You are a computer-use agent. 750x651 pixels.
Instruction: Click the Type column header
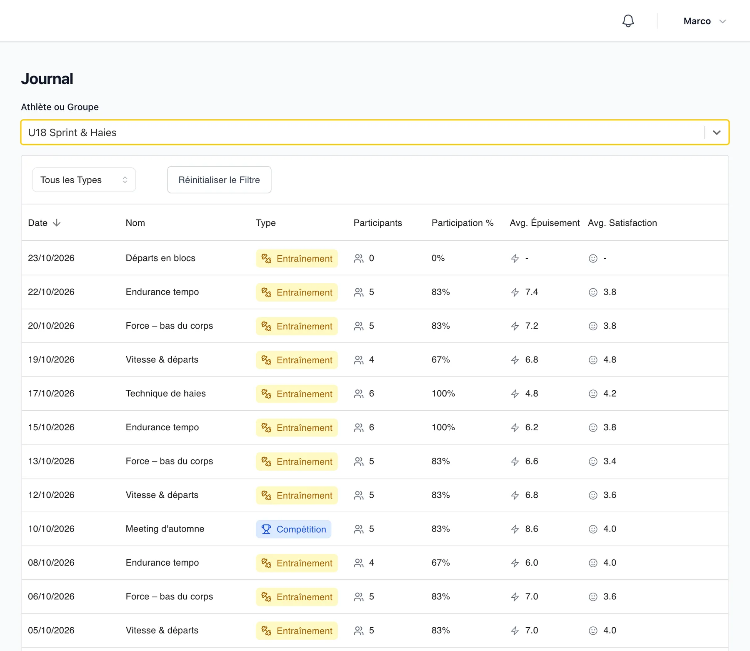[266, 223]
